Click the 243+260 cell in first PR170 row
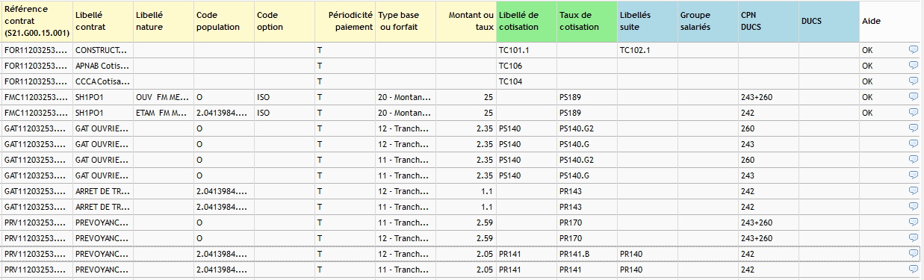This screenshot has height=280, width=924. point(769,223)
